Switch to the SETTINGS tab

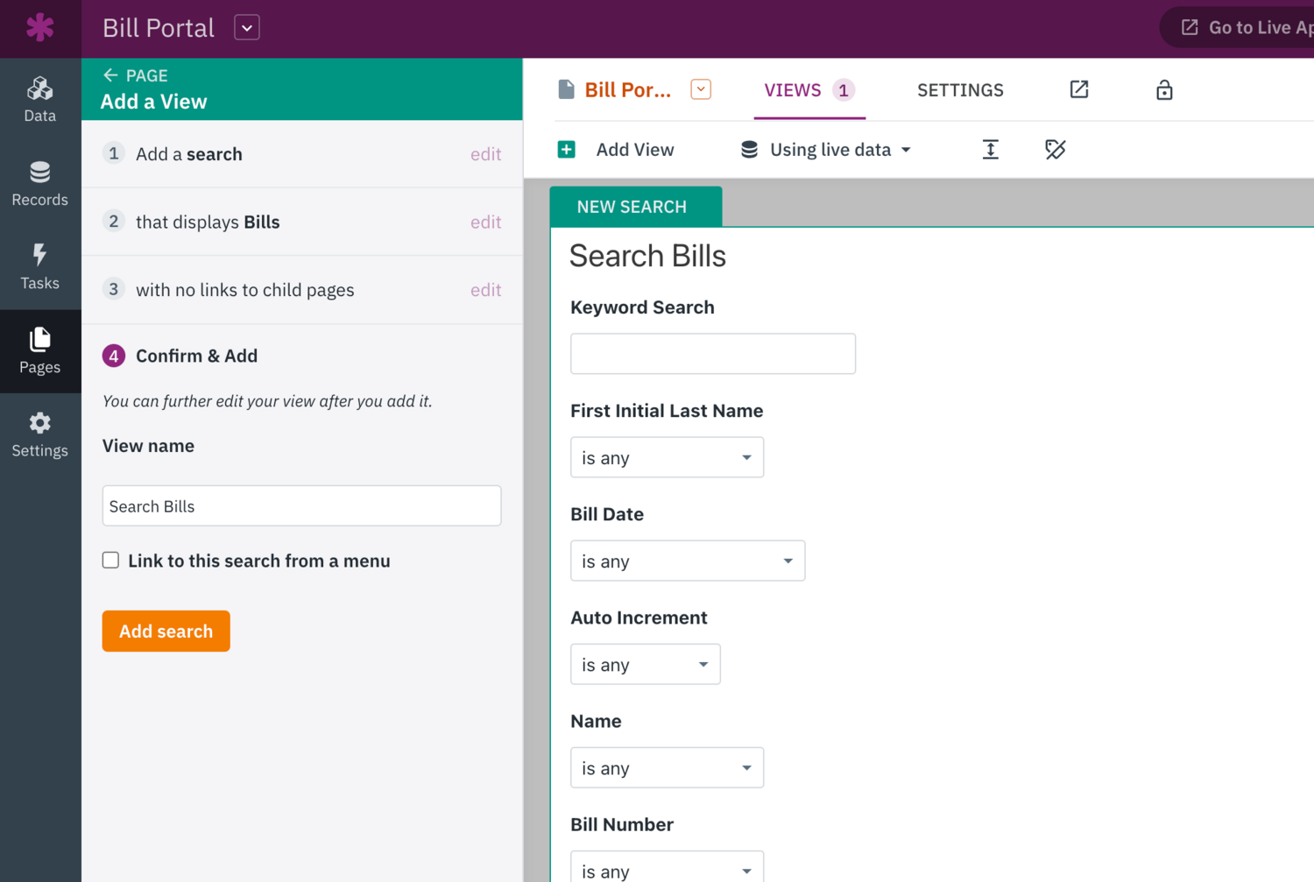coord(960,89)
